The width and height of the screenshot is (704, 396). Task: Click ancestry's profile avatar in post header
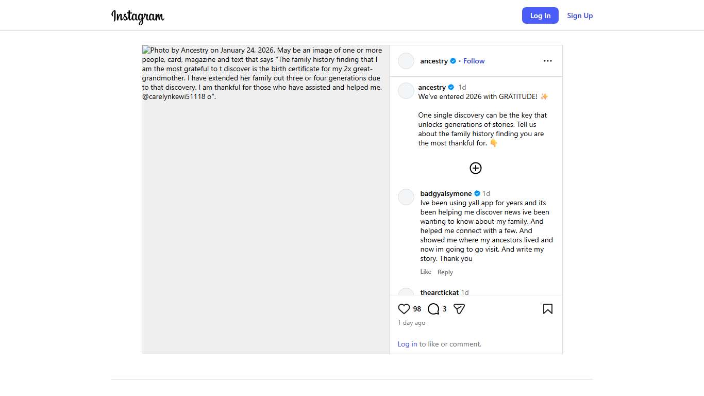406,61
